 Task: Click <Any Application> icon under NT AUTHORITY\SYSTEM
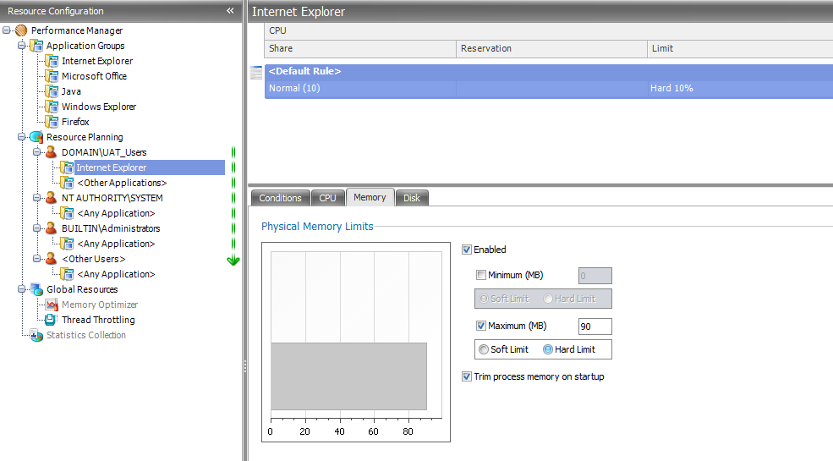click(67, 213)
